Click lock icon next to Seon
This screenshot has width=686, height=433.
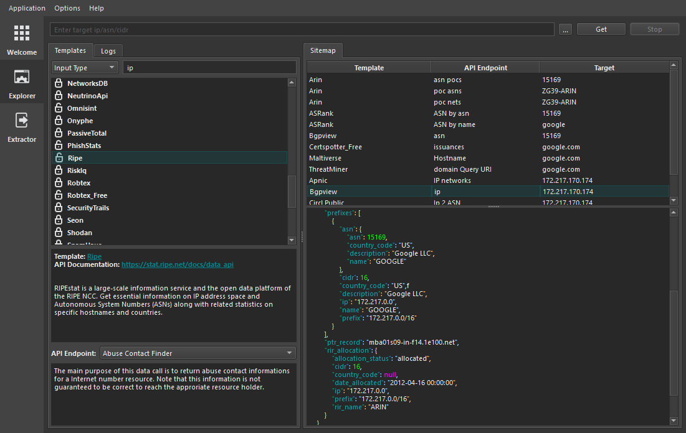(x=59, y=220)
